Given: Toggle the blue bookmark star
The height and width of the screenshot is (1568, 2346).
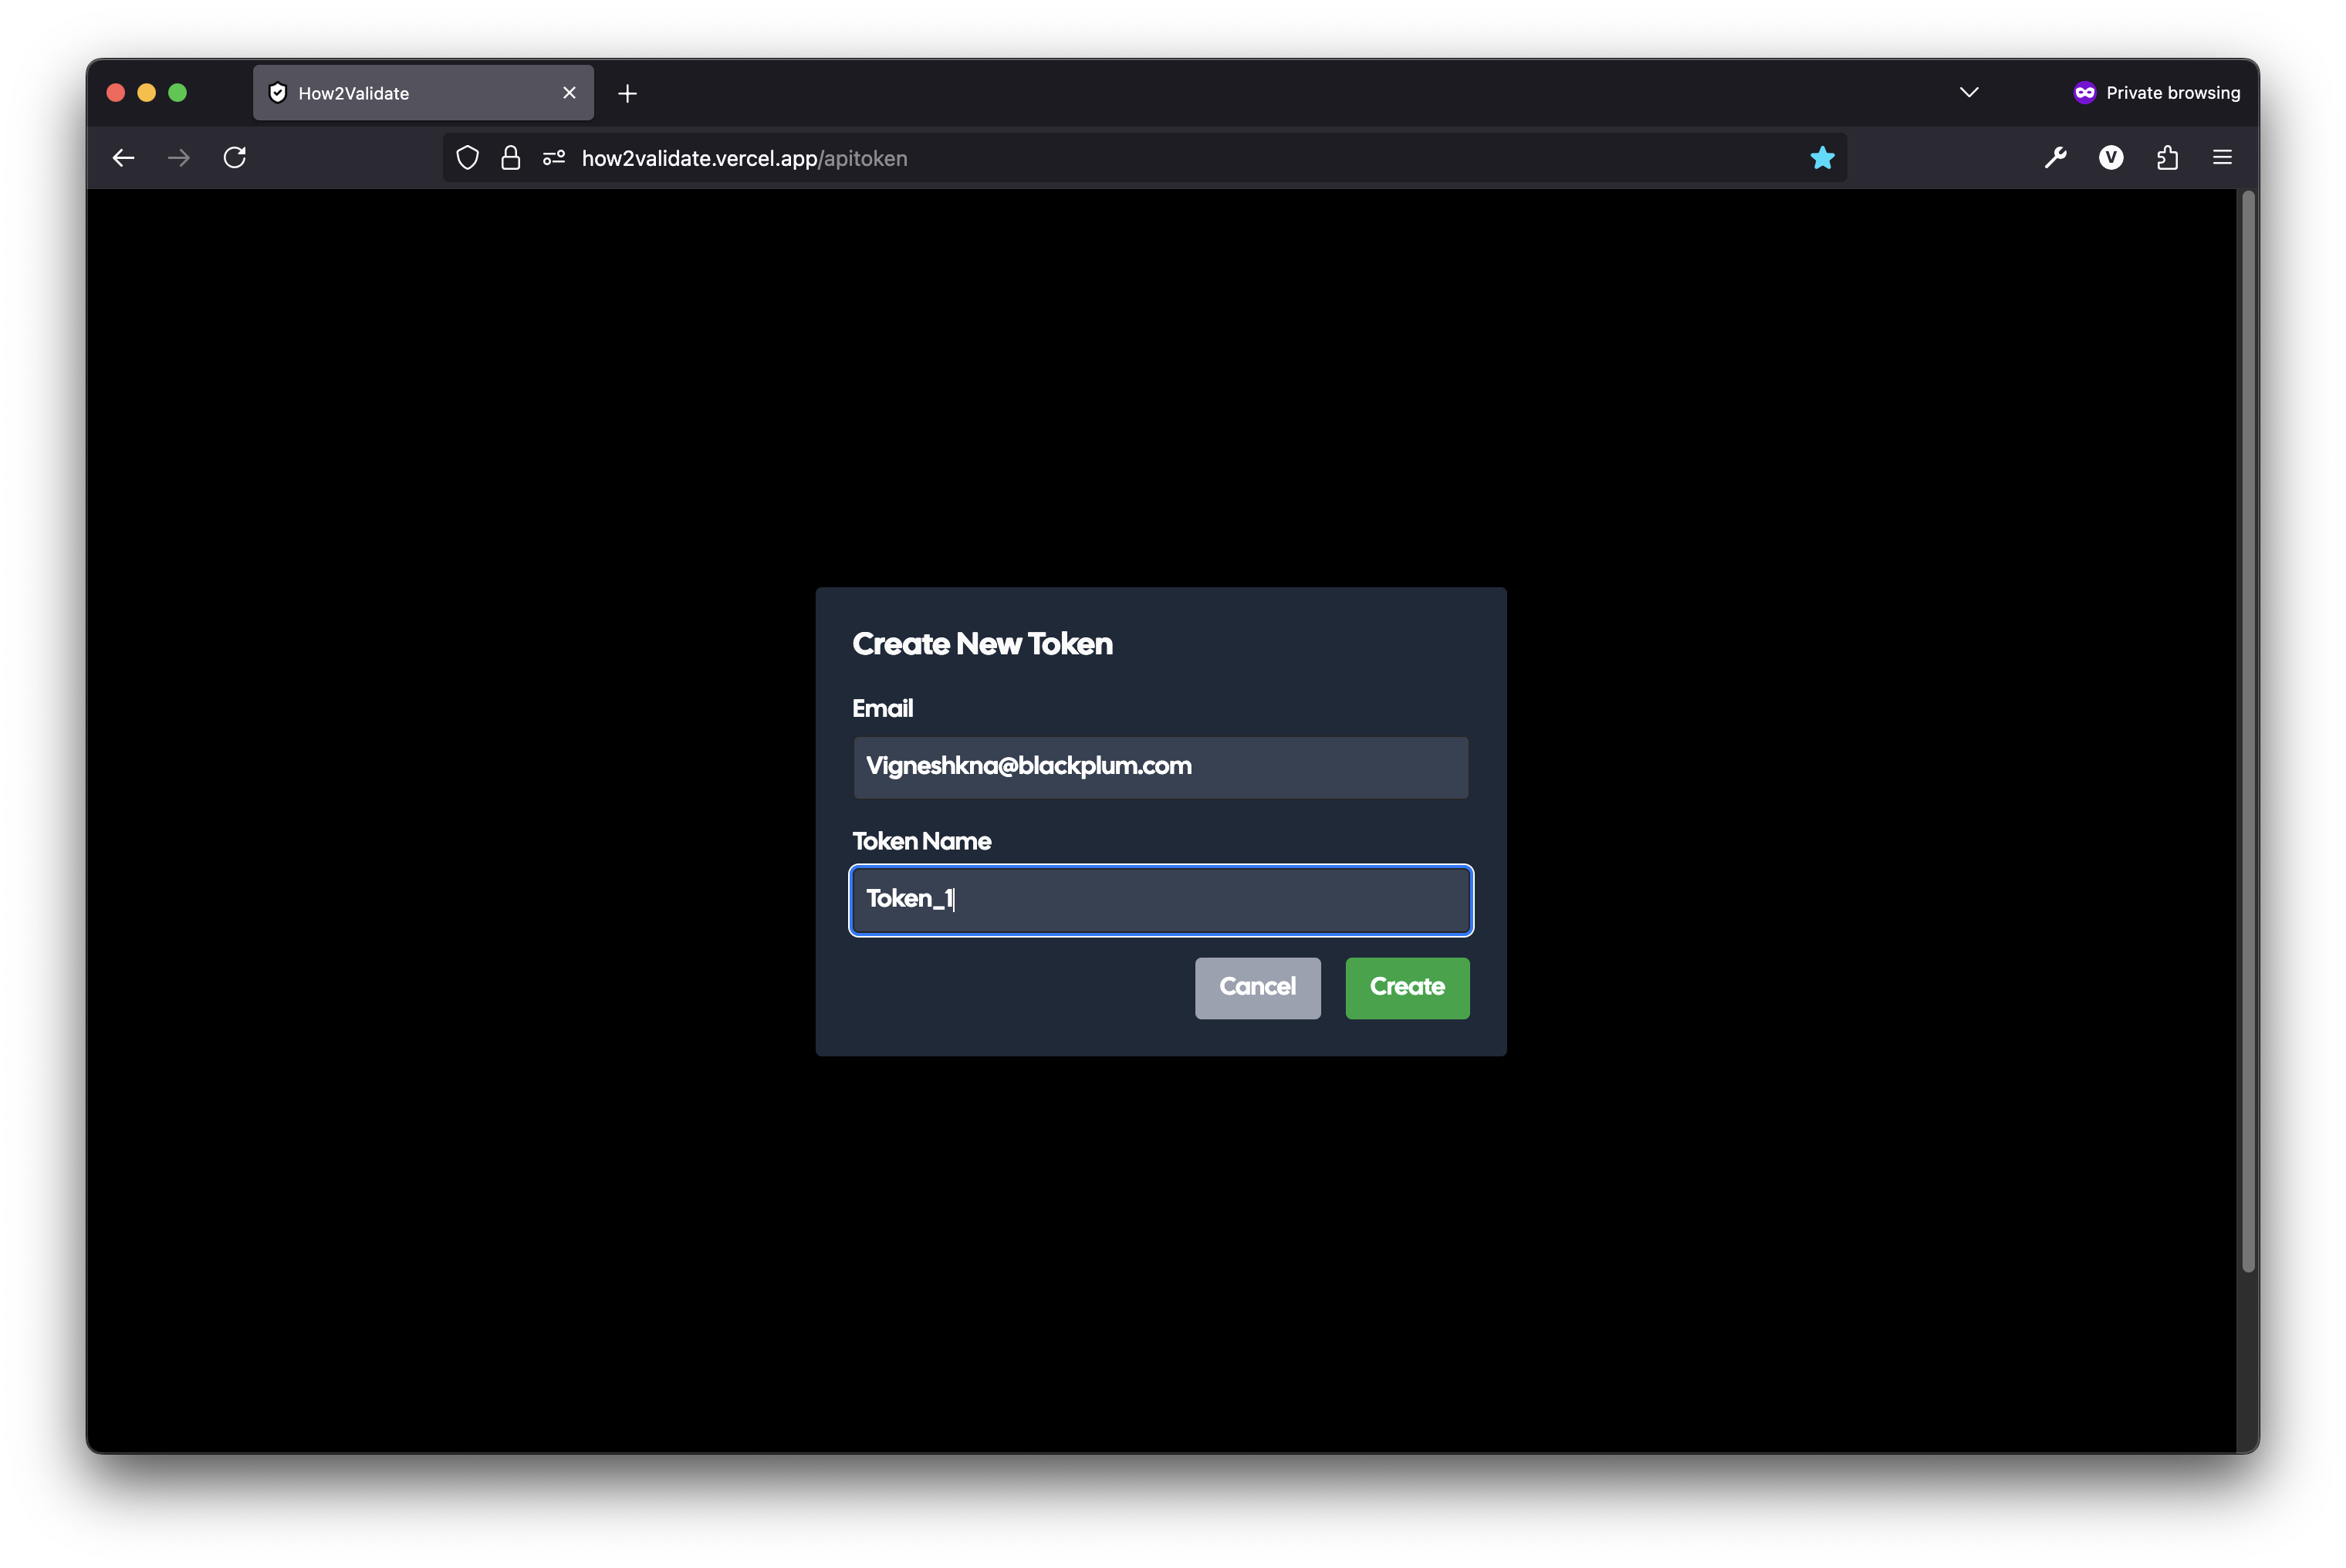Looking at the screenshot, I should [1822, 158].
